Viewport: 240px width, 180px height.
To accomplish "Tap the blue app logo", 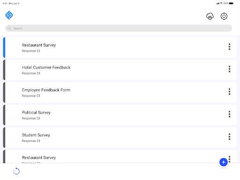I will pyautogui.click(x=9, y=15).
